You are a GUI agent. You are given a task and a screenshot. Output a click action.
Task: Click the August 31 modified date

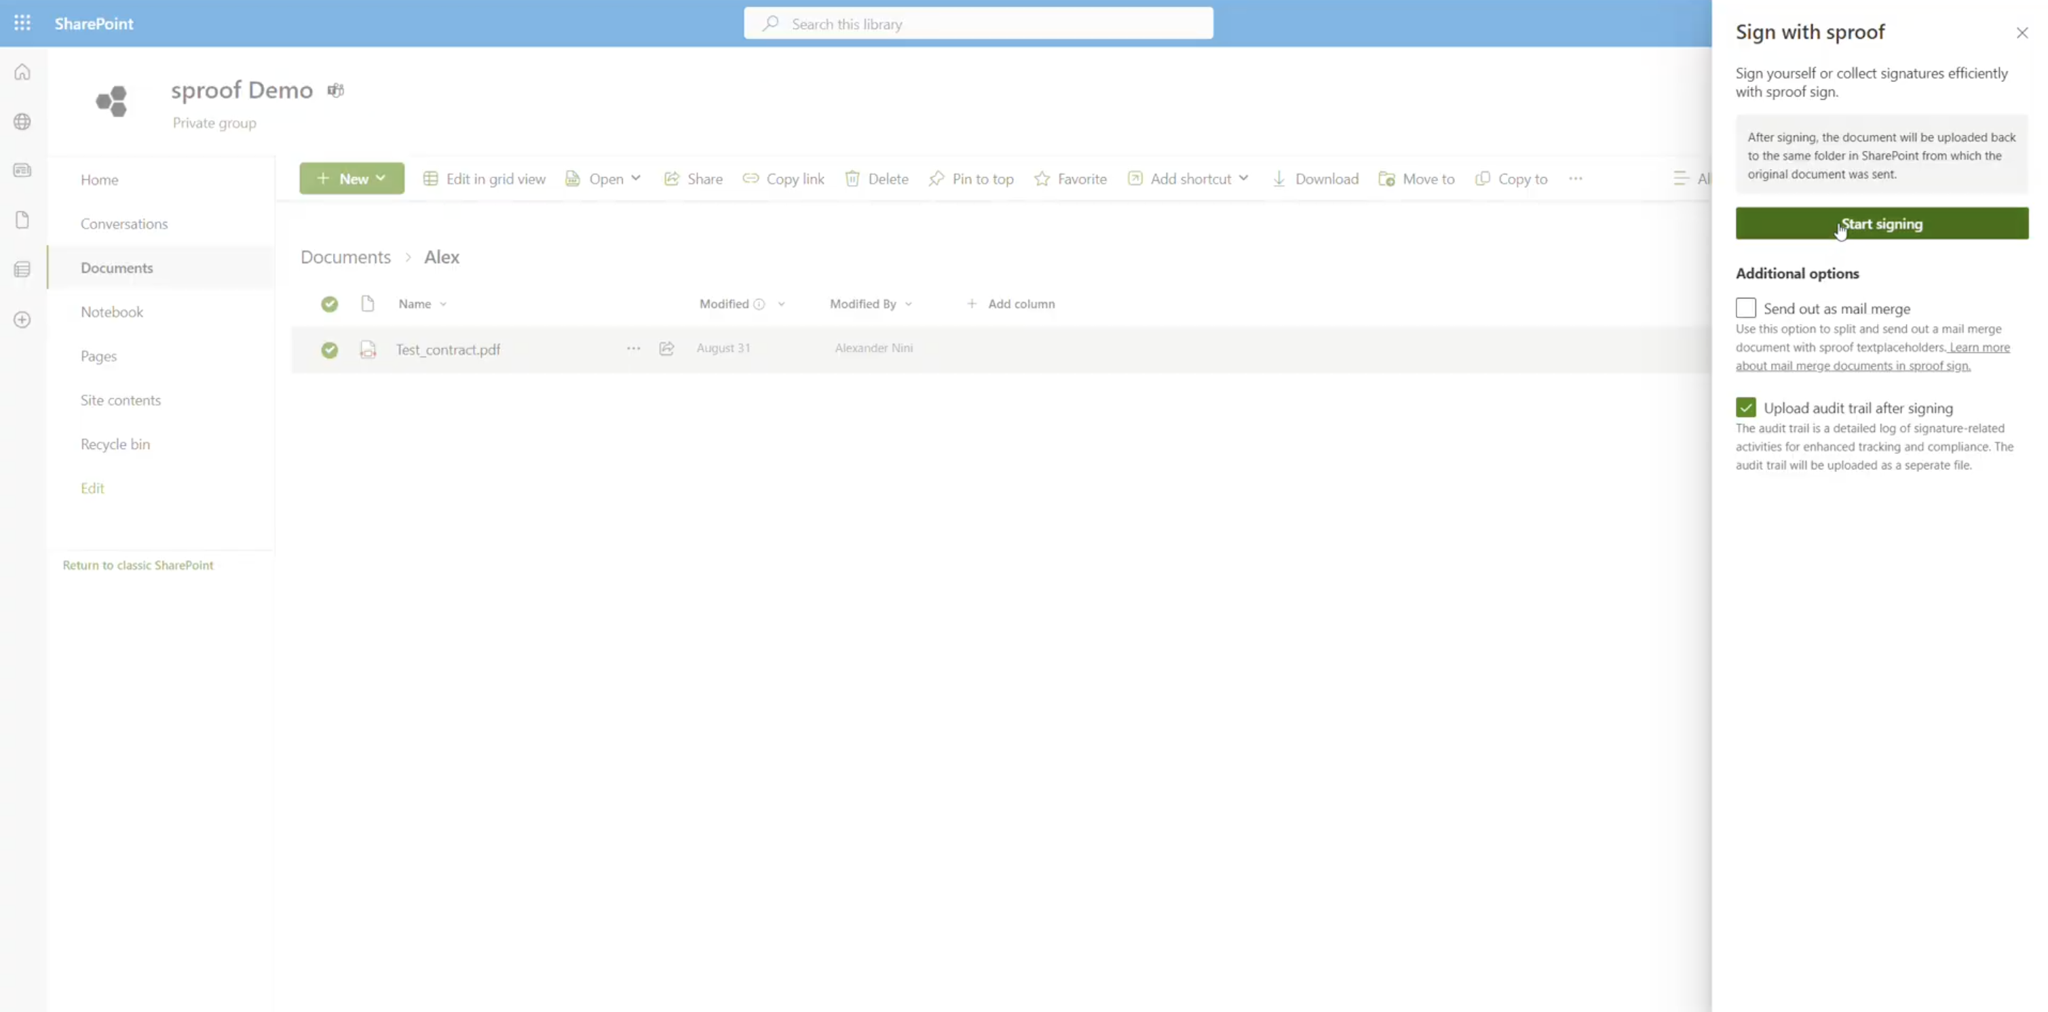[723, 348]
